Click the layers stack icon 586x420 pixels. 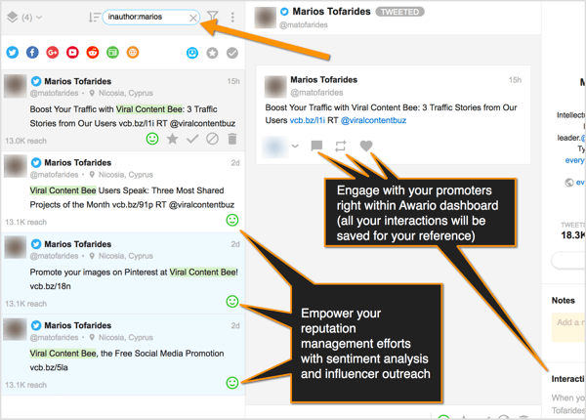[13, 17]
